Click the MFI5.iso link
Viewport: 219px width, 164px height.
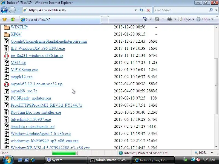(x=18, y=63)
